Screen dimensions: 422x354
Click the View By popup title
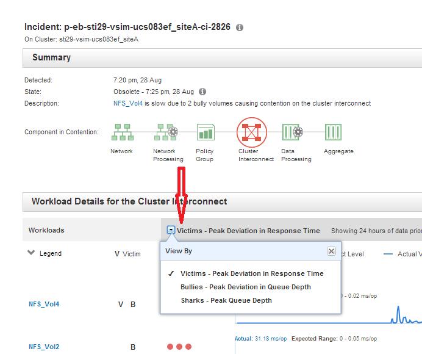click(x=179, y=251)
